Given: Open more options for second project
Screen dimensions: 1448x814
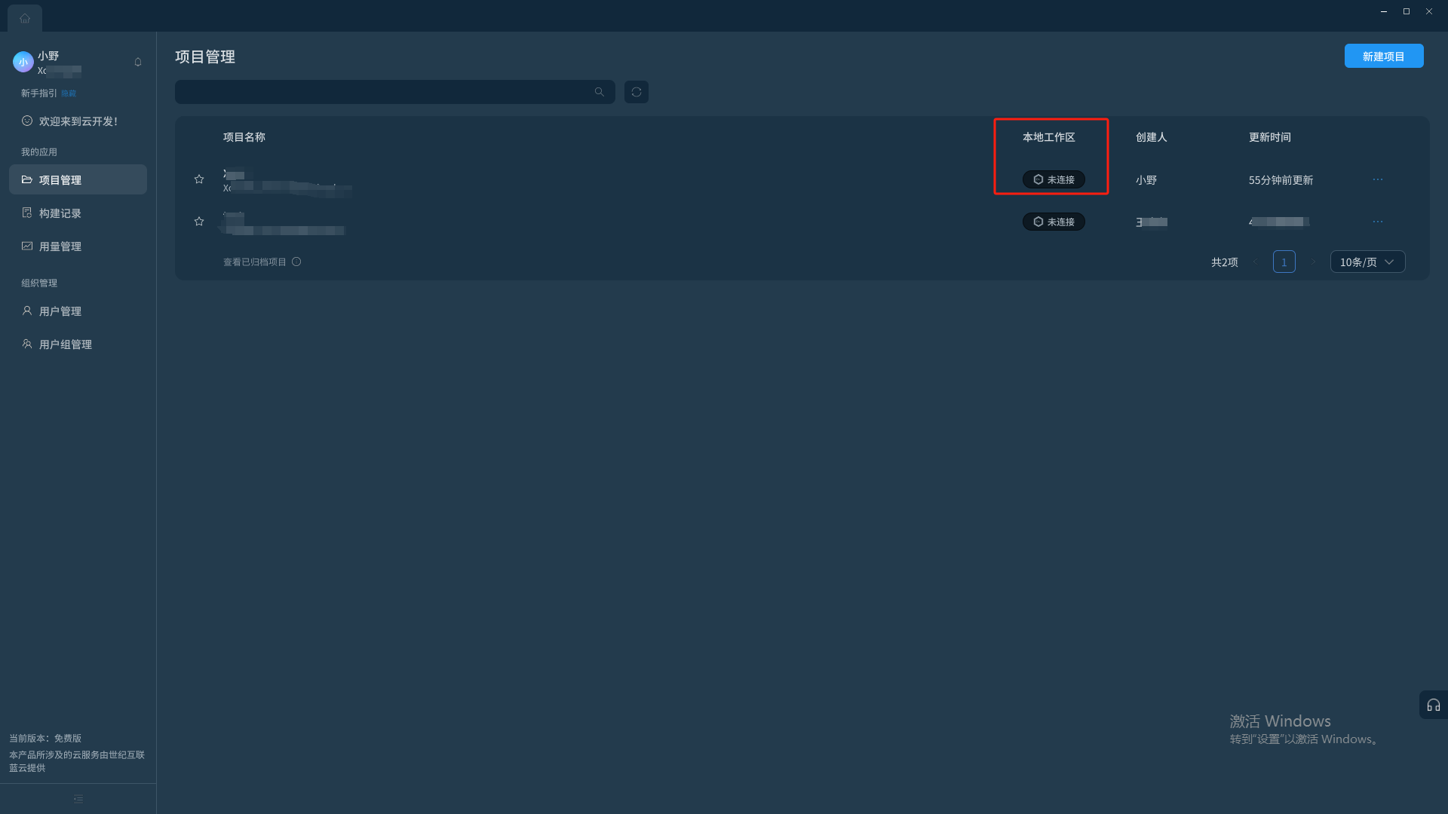Looking at the screenshot, I should [x=1378, y=222].
